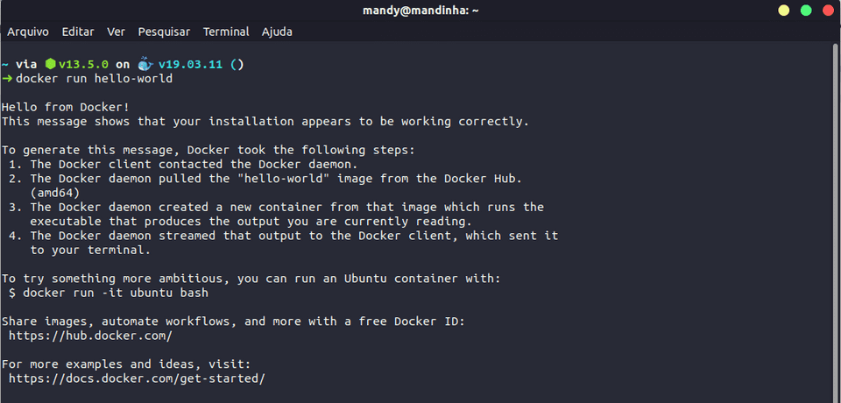Open the Terminal menu
Viewport: 841px width, 403px height.
(226, 32)
